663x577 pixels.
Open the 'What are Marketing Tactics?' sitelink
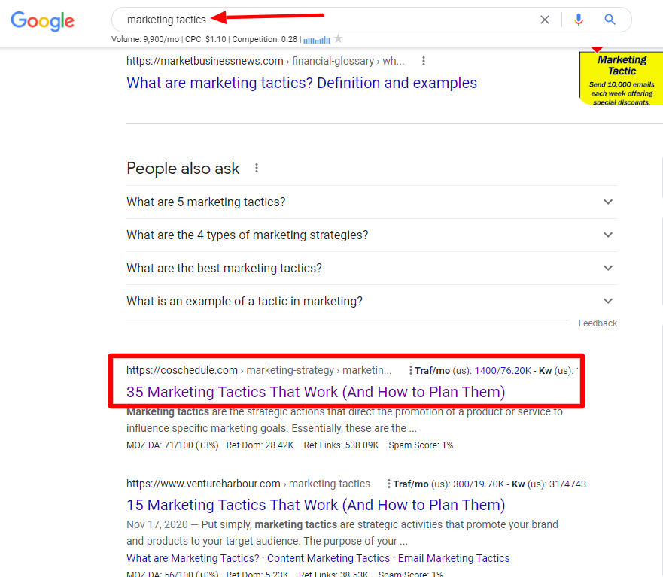coord(193,558)
